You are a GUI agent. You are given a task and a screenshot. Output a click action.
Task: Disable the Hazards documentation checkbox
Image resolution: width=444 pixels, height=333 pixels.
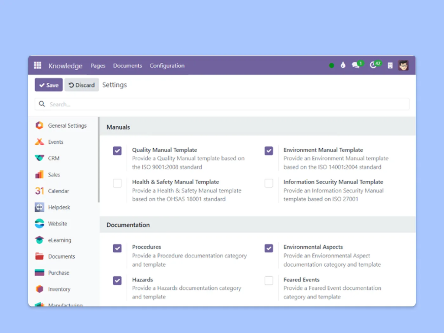[x=117, y=281]
